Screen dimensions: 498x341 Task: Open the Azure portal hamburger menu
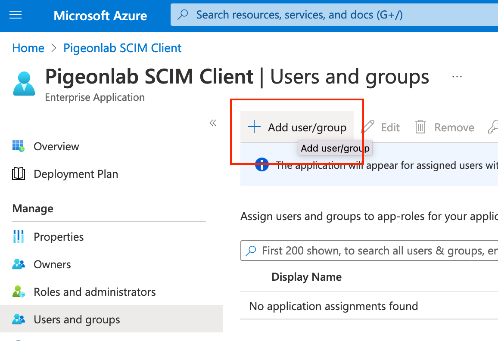(16, 15)
